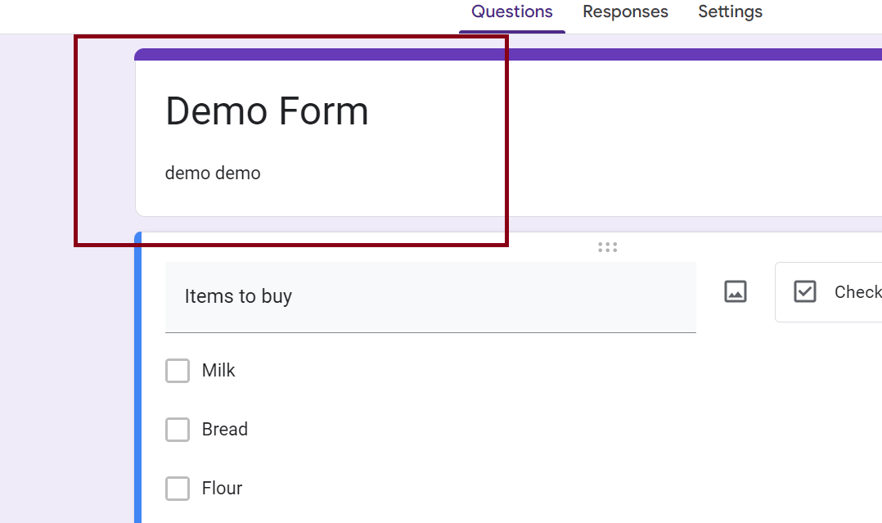Click the checkbox icon in question type selector
Image resolution: width=882 pixels, height=523 pixels.
(805, 291)
